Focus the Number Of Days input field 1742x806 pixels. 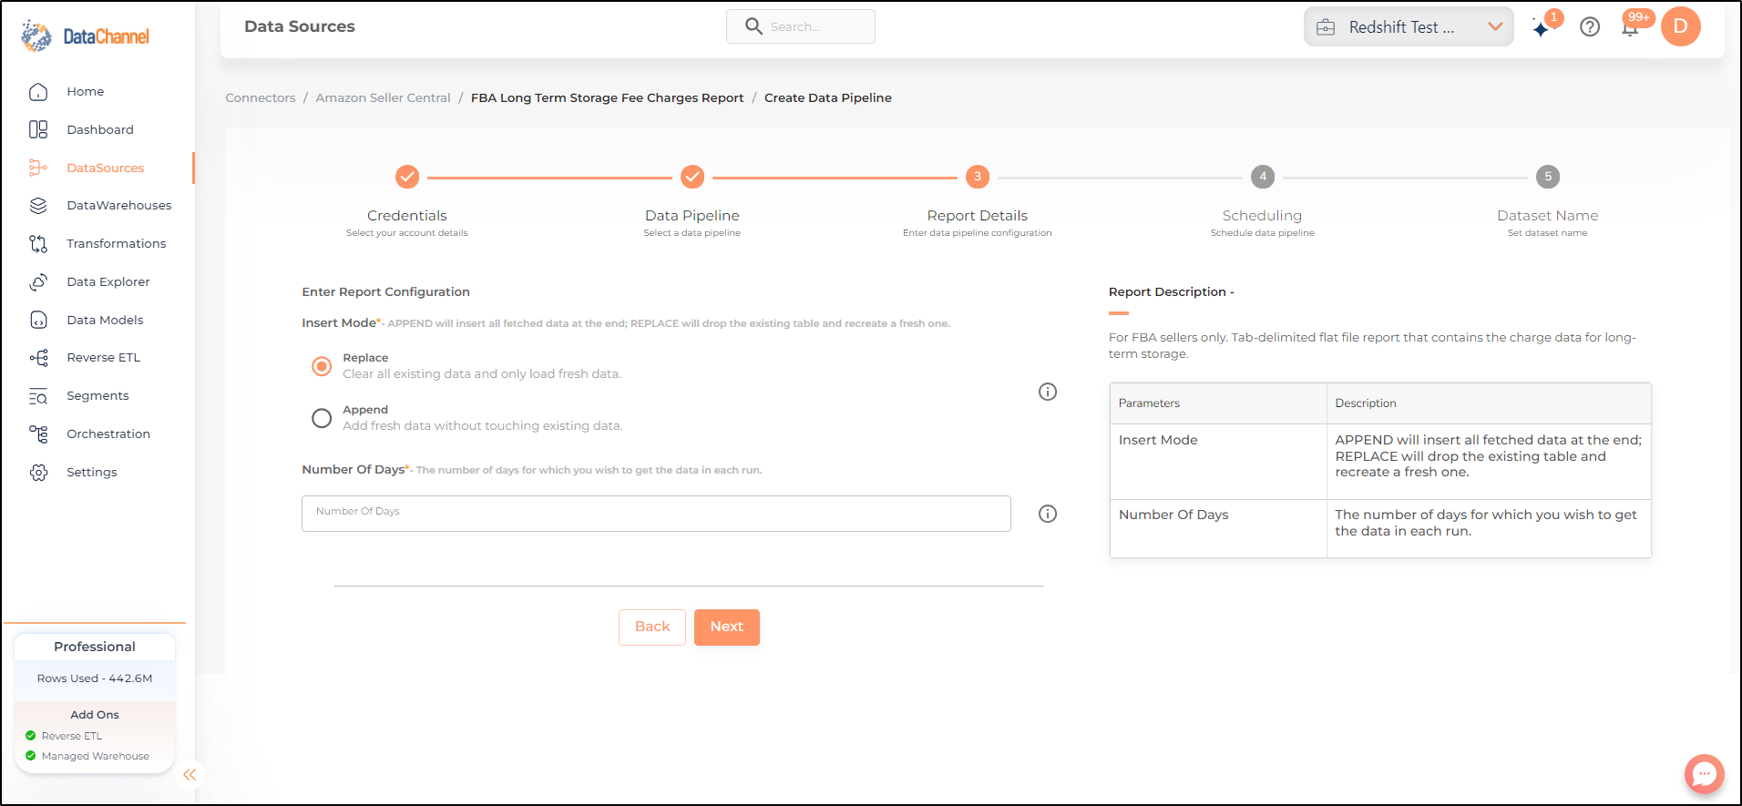[656, 514]
